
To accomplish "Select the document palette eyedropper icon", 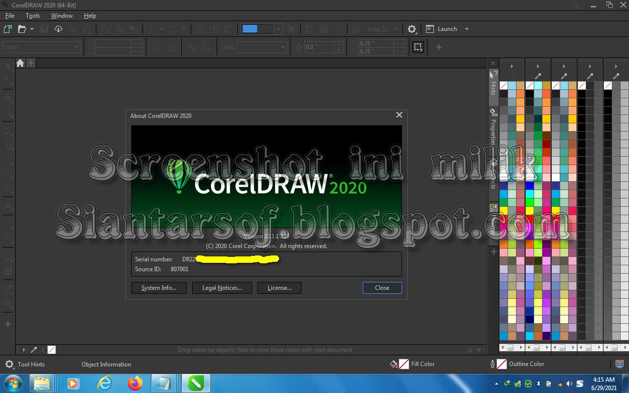I will click(34, 350).
